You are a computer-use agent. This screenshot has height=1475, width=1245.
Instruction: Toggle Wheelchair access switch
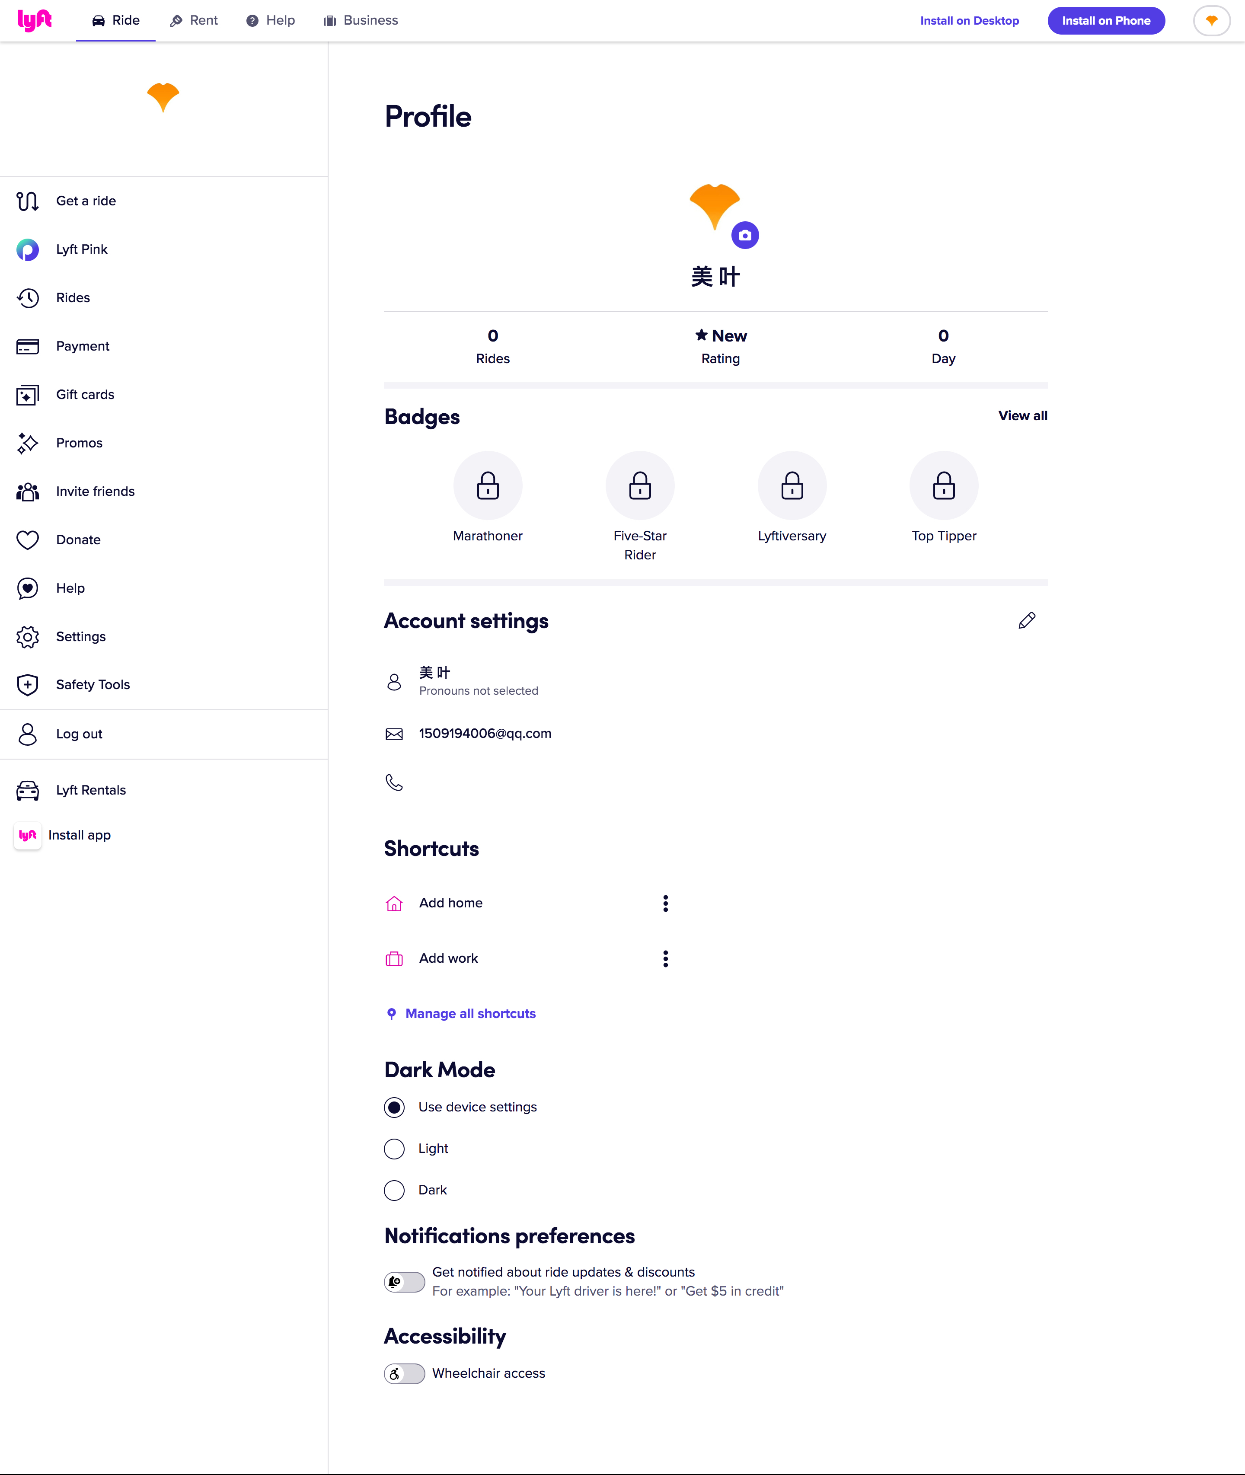tap(405, 1375)
